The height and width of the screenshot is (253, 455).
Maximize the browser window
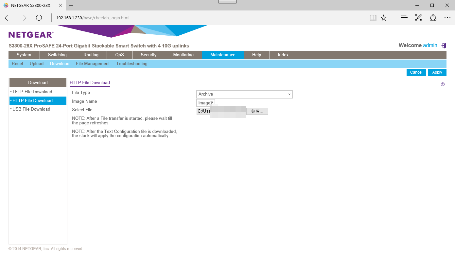[x=432, y=5]
